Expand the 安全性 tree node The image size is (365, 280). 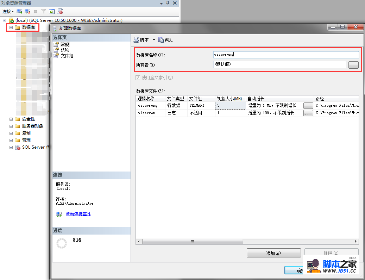11,119
